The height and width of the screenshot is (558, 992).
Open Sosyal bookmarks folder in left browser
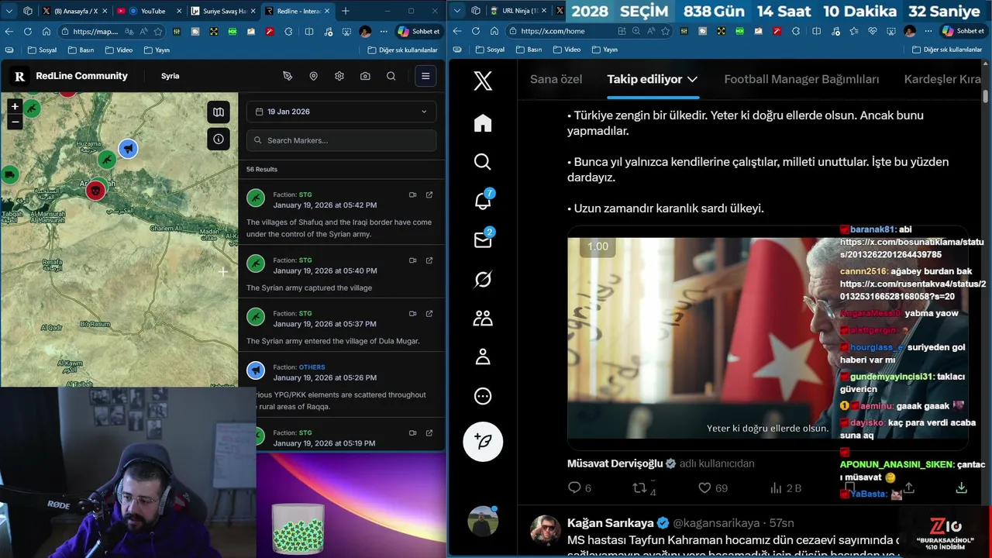(42, 50)
